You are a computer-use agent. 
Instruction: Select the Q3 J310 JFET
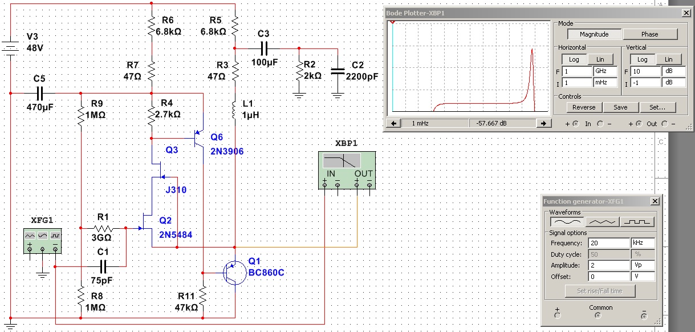pyautogui.click(x=157, y=169)
